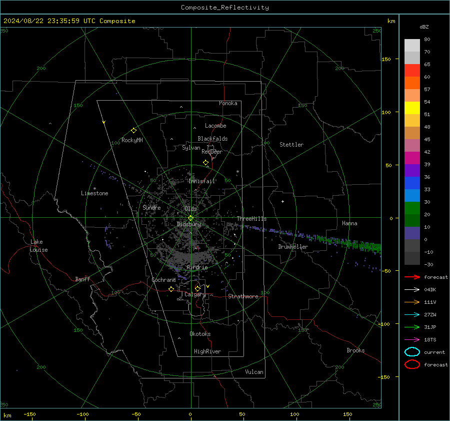Pick the bright yellow dBZ scale swatch
Image resolution: width=450 pixels, height=421 pixels.
pyautogui.click(x=412, y=108)
